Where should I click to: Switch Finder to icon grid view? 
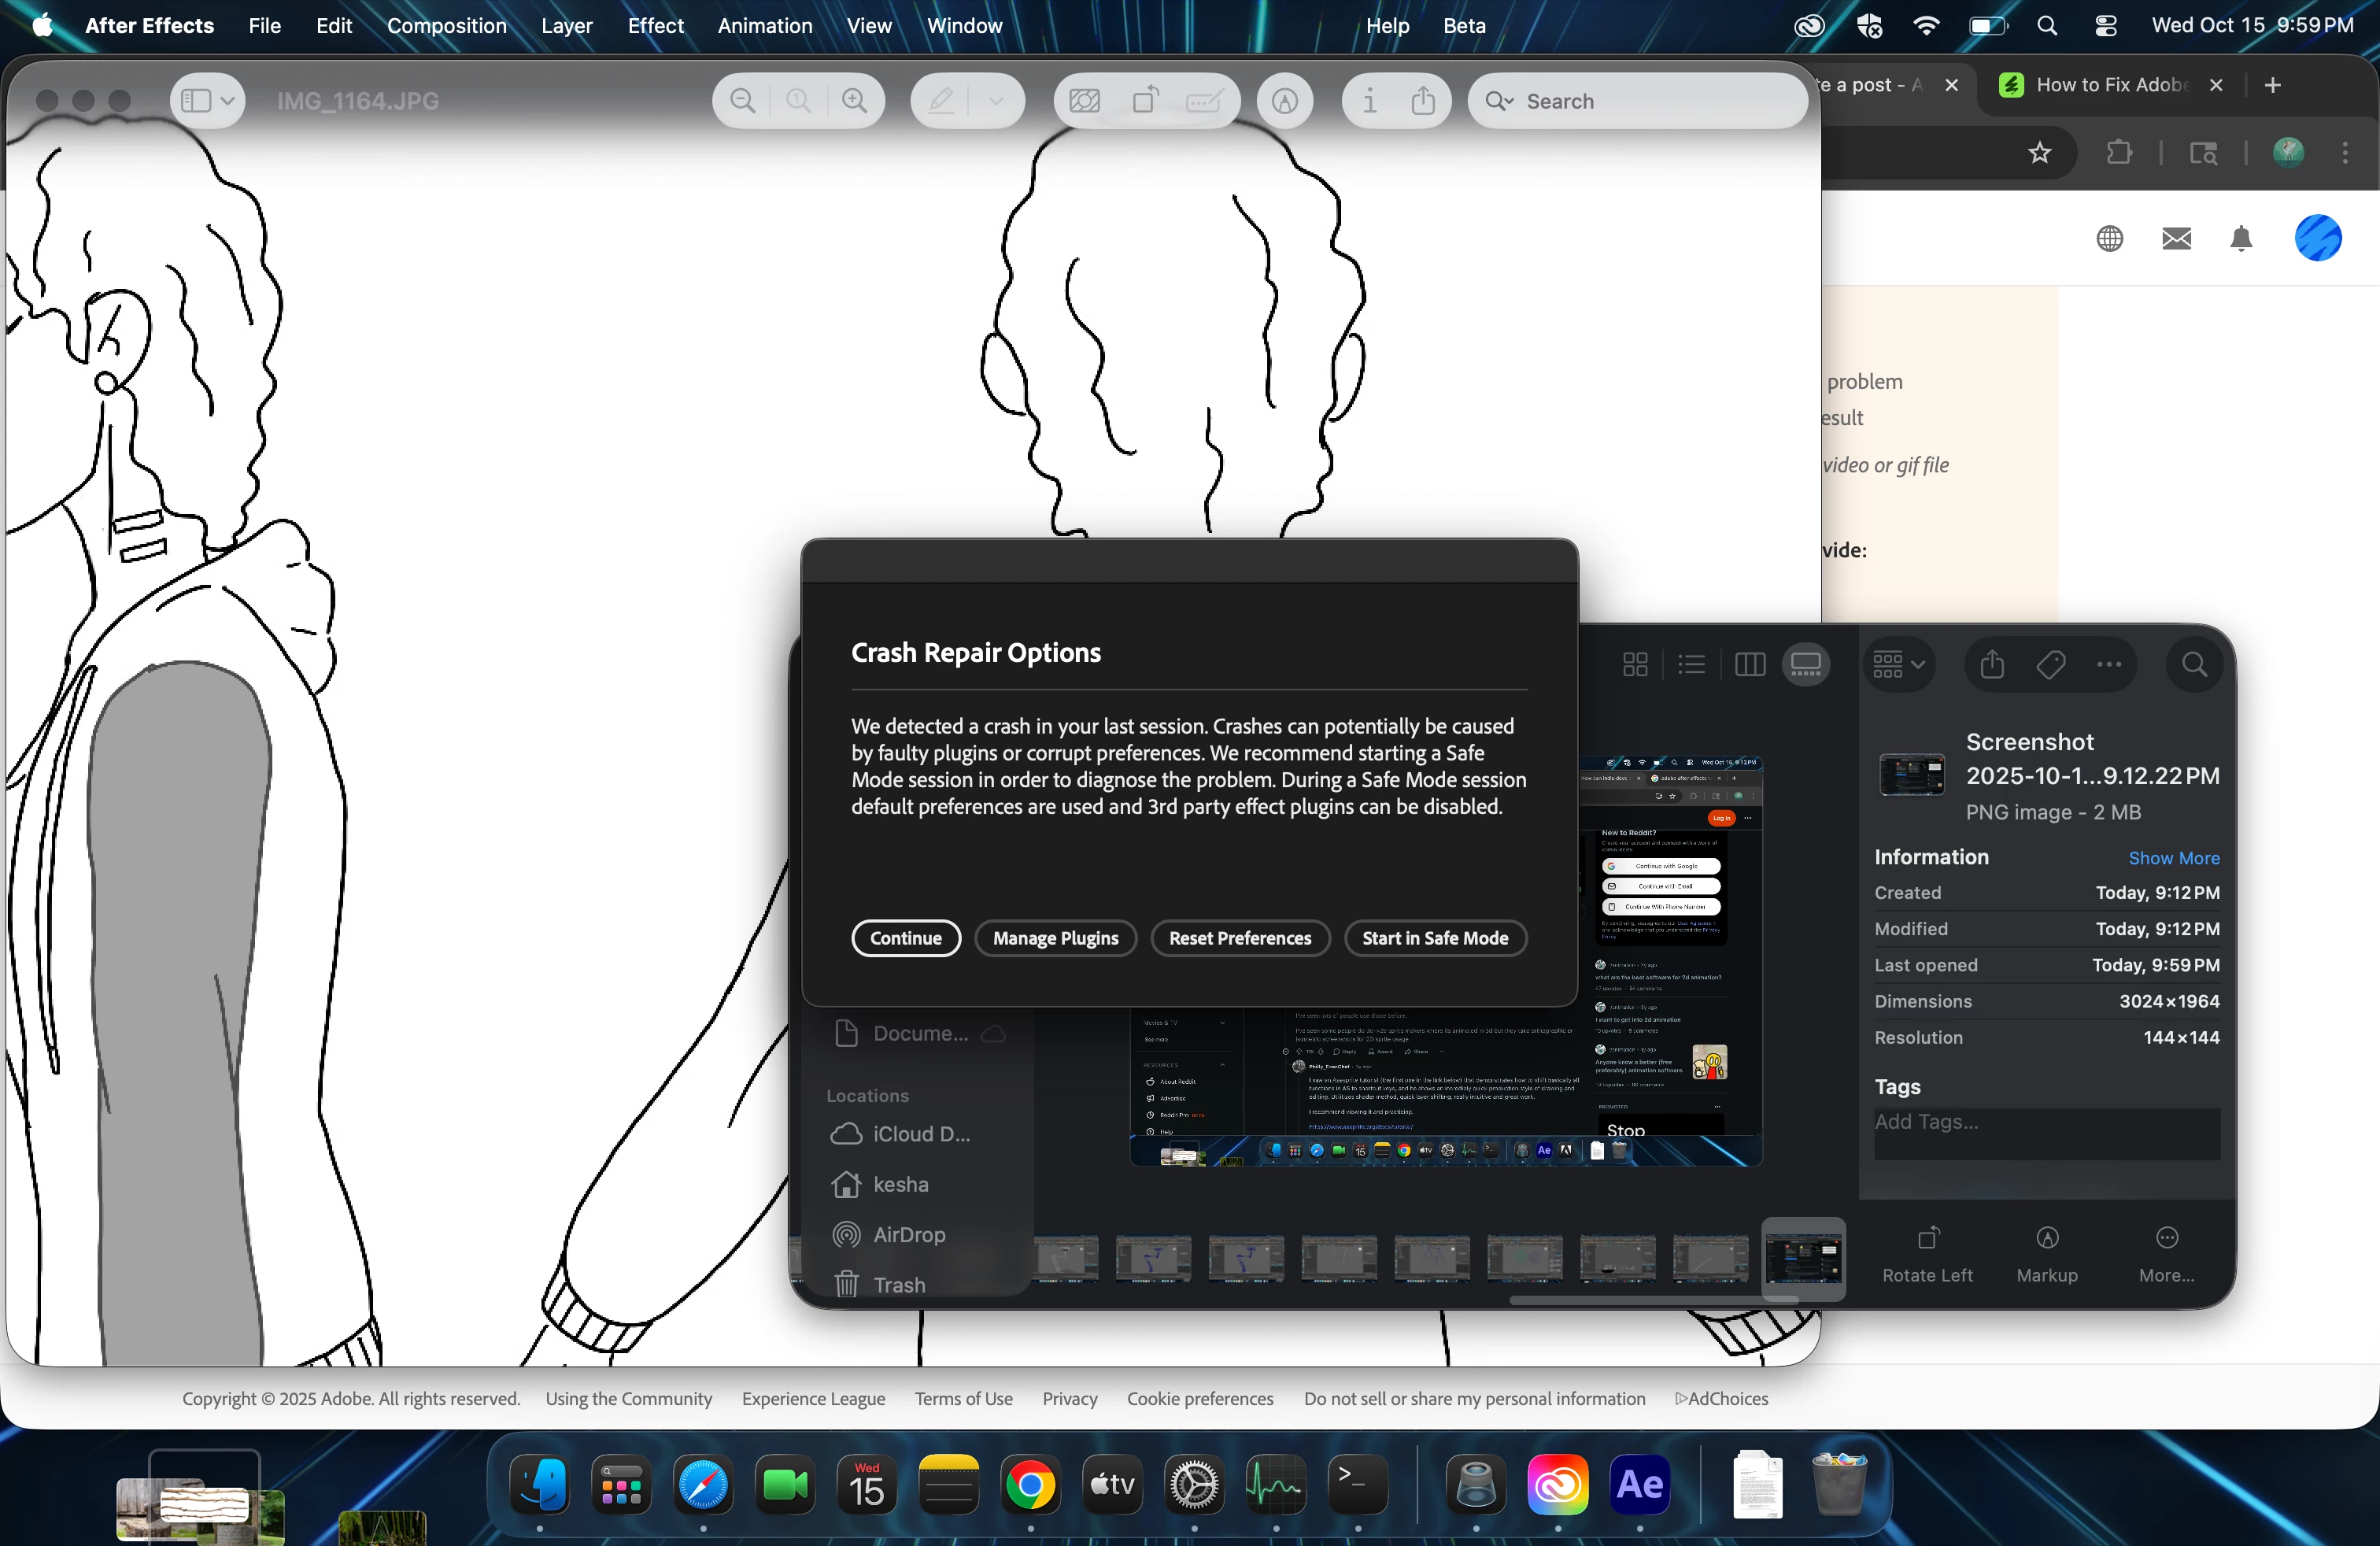tap(1635, 665)
